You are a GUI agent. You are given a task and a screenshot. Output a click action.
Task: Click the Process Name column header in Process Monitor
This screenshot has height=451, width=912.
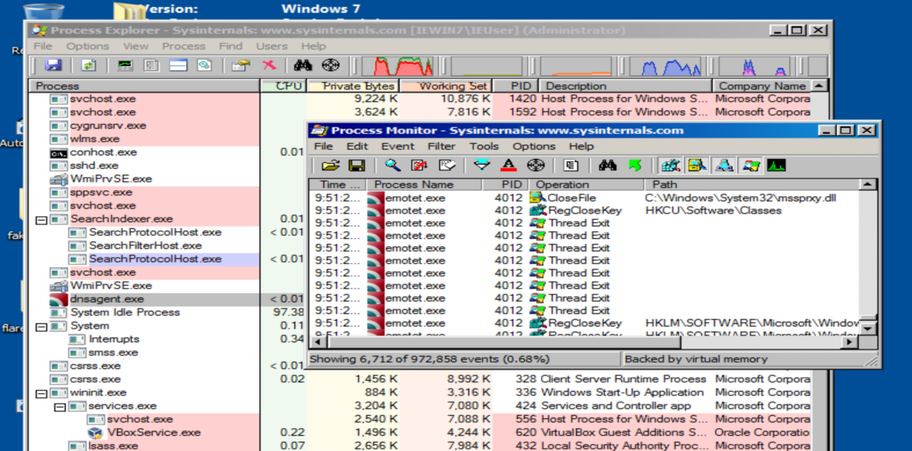click(424, 185)
